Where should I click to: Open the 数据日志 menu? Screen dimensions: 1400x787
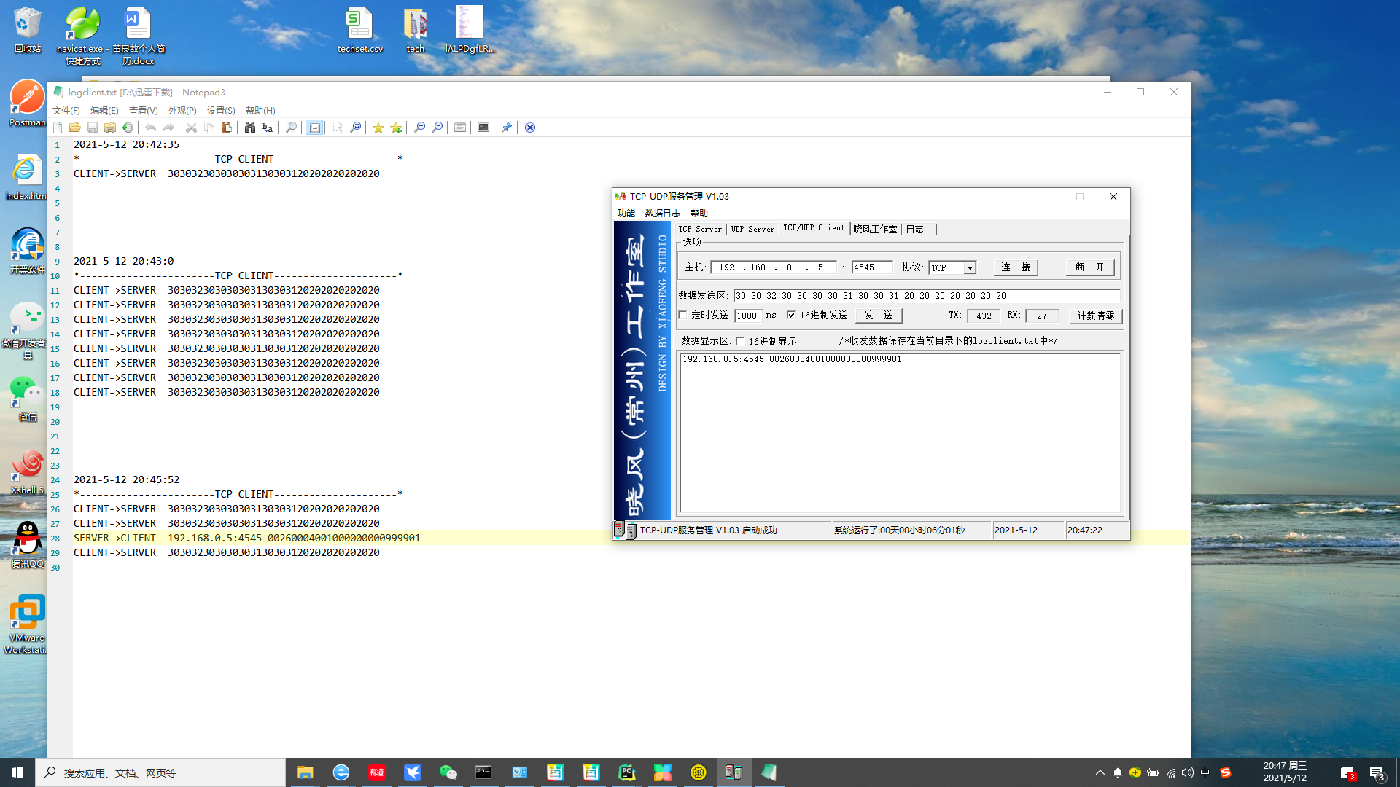[x=662, y=214]
